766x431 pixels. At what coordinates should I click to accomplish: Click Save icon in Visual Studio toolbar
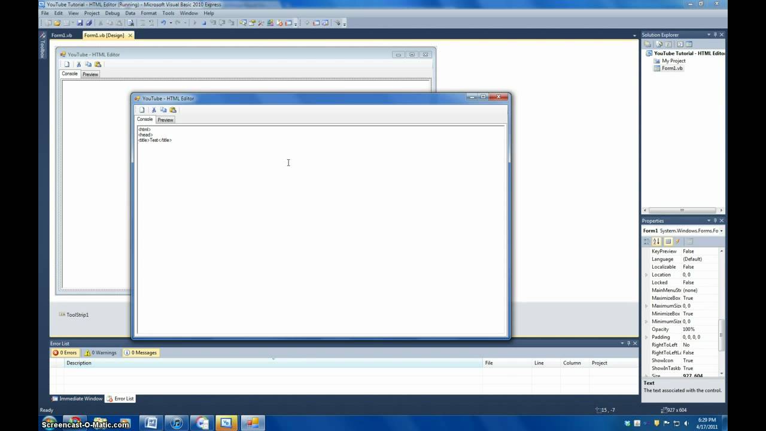coord(80,23)
